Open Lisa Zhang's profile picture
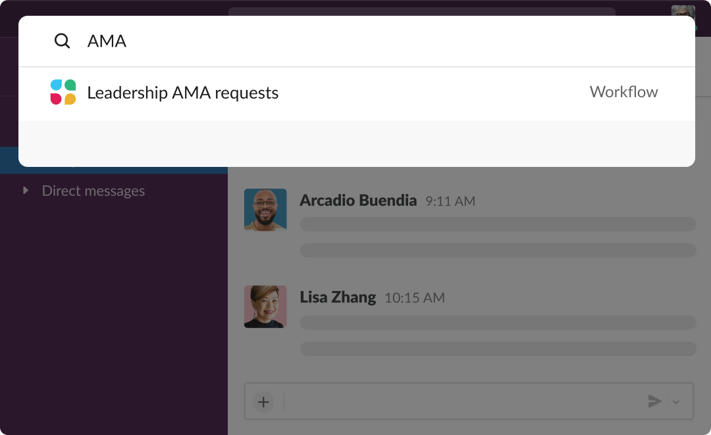711x435 pixels. pos(265,306)
